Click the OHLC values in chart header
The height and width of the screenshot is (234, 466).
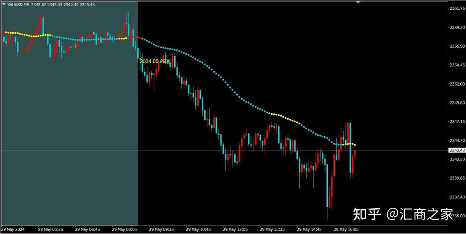67,4
